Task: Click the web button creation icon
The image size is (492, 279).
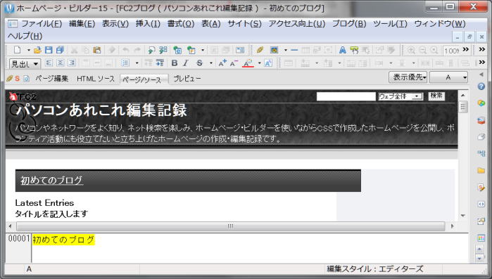Action: click(354, 50)
